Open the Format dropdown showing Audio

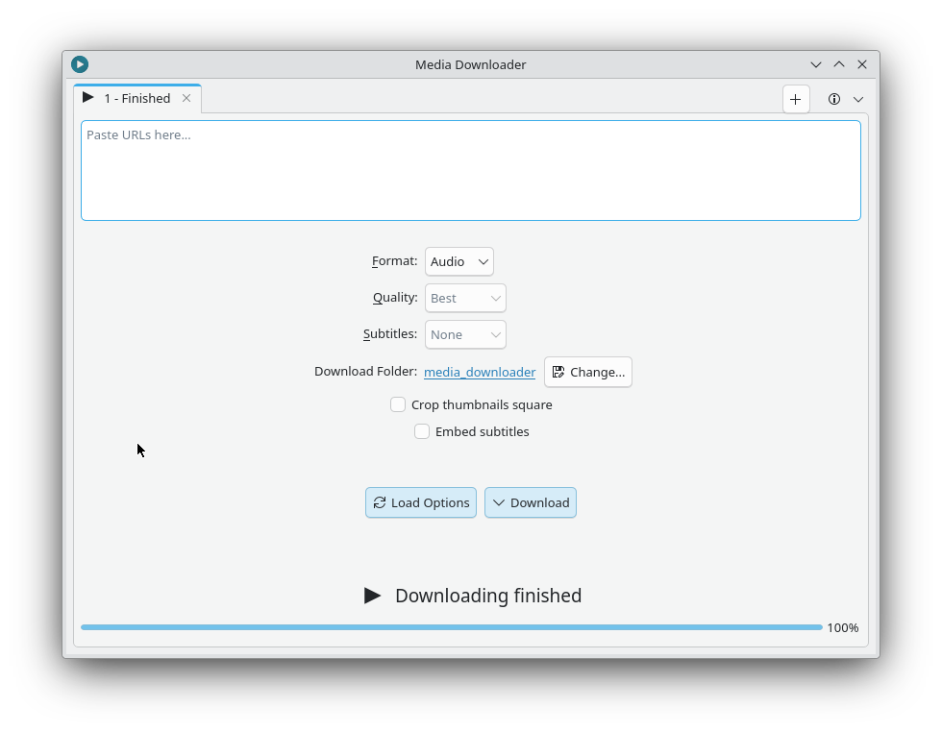pyautogui.click(x=459, y=261)
